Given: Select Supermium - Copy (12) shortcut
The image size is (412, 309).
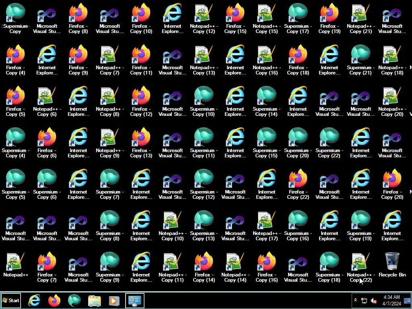Looking at the screenshot, I should click(x=204, y=184).
